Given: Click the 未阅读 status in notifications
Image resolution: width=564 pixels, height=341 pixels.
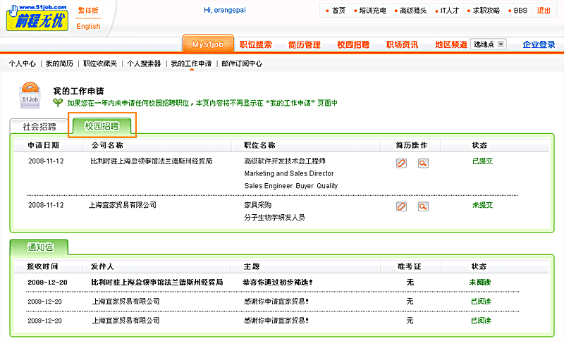Looking at the screenshot, I should click(x=480, y=283).
